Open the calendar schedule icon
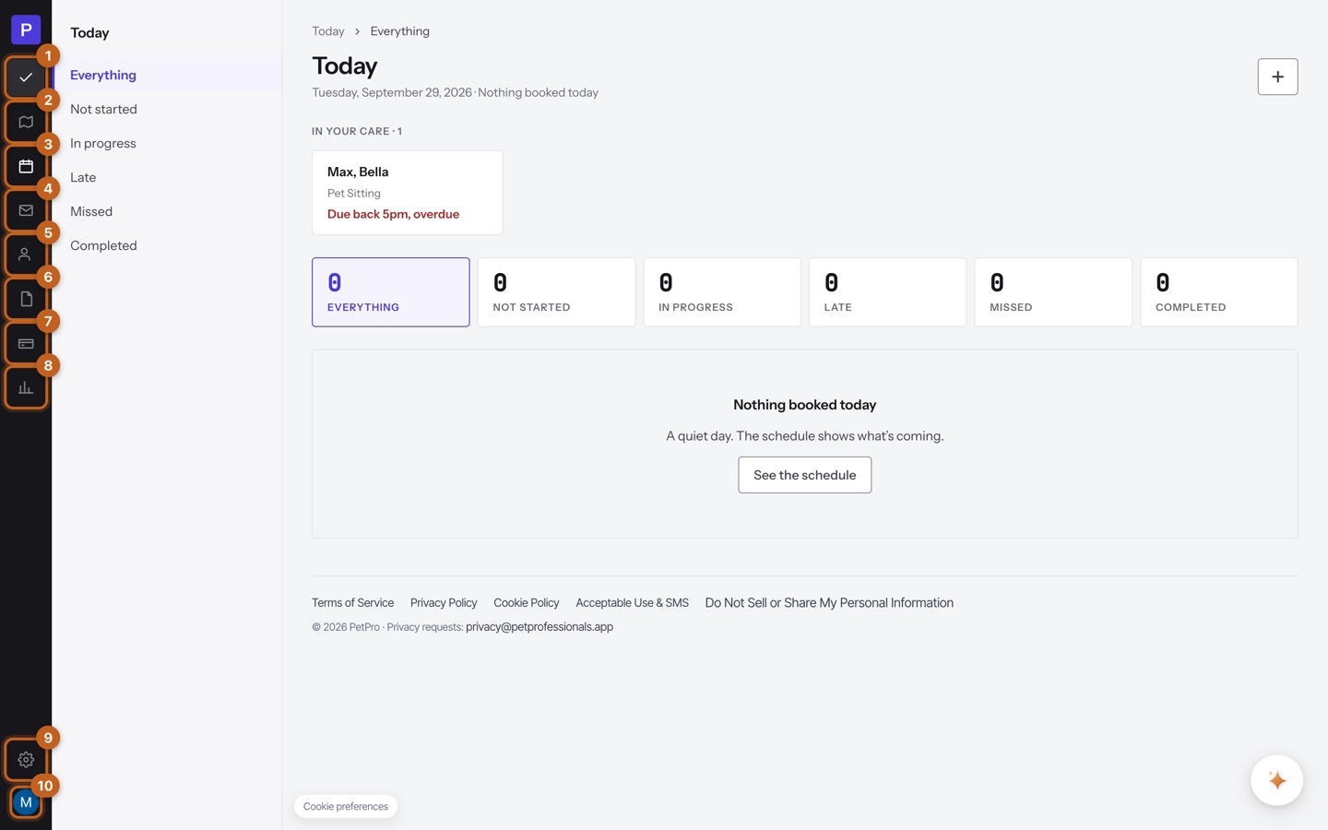Image resolution: width=1328 pixels, height=830 pixels. [x=26, y=166]
